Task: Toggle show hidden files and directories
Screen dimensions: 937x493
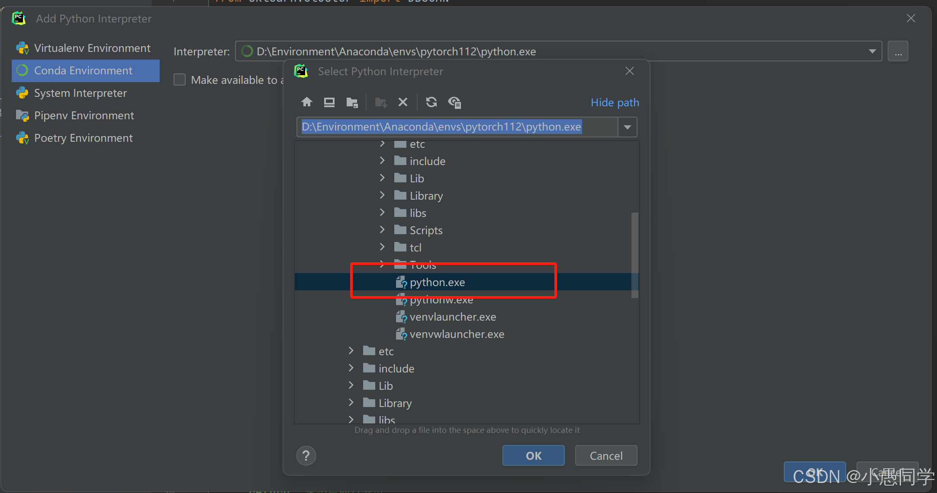Action: point(454,102)
